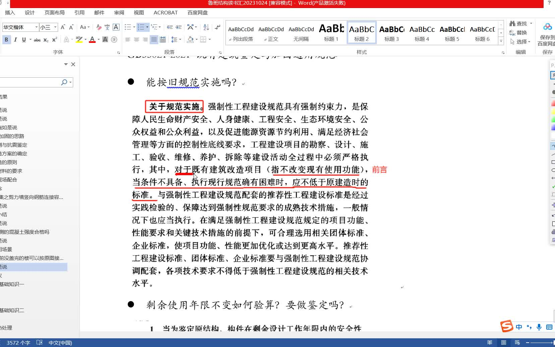555x347 pixels.
Task: Open the 插入 ribbon tab
Action: pyautogui.click(x=10, y=12)
